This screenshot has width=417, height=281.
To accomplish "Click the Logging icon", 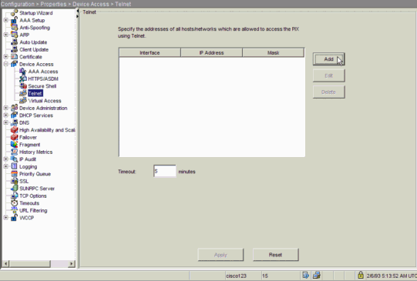I will [15, 166].
